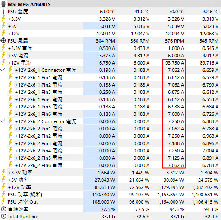Select the +12V-2x6_2 Pin3 電流 label
The image size is (221, 220).
pos(39,143)
